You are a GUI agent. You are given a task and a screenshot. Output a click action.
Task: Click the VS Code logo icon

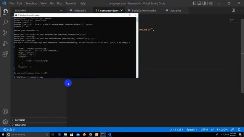pos(4,3)
